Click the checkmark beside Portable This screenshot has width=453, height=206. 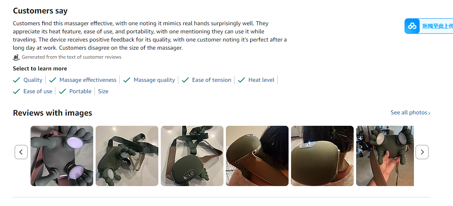click(63, 92)
